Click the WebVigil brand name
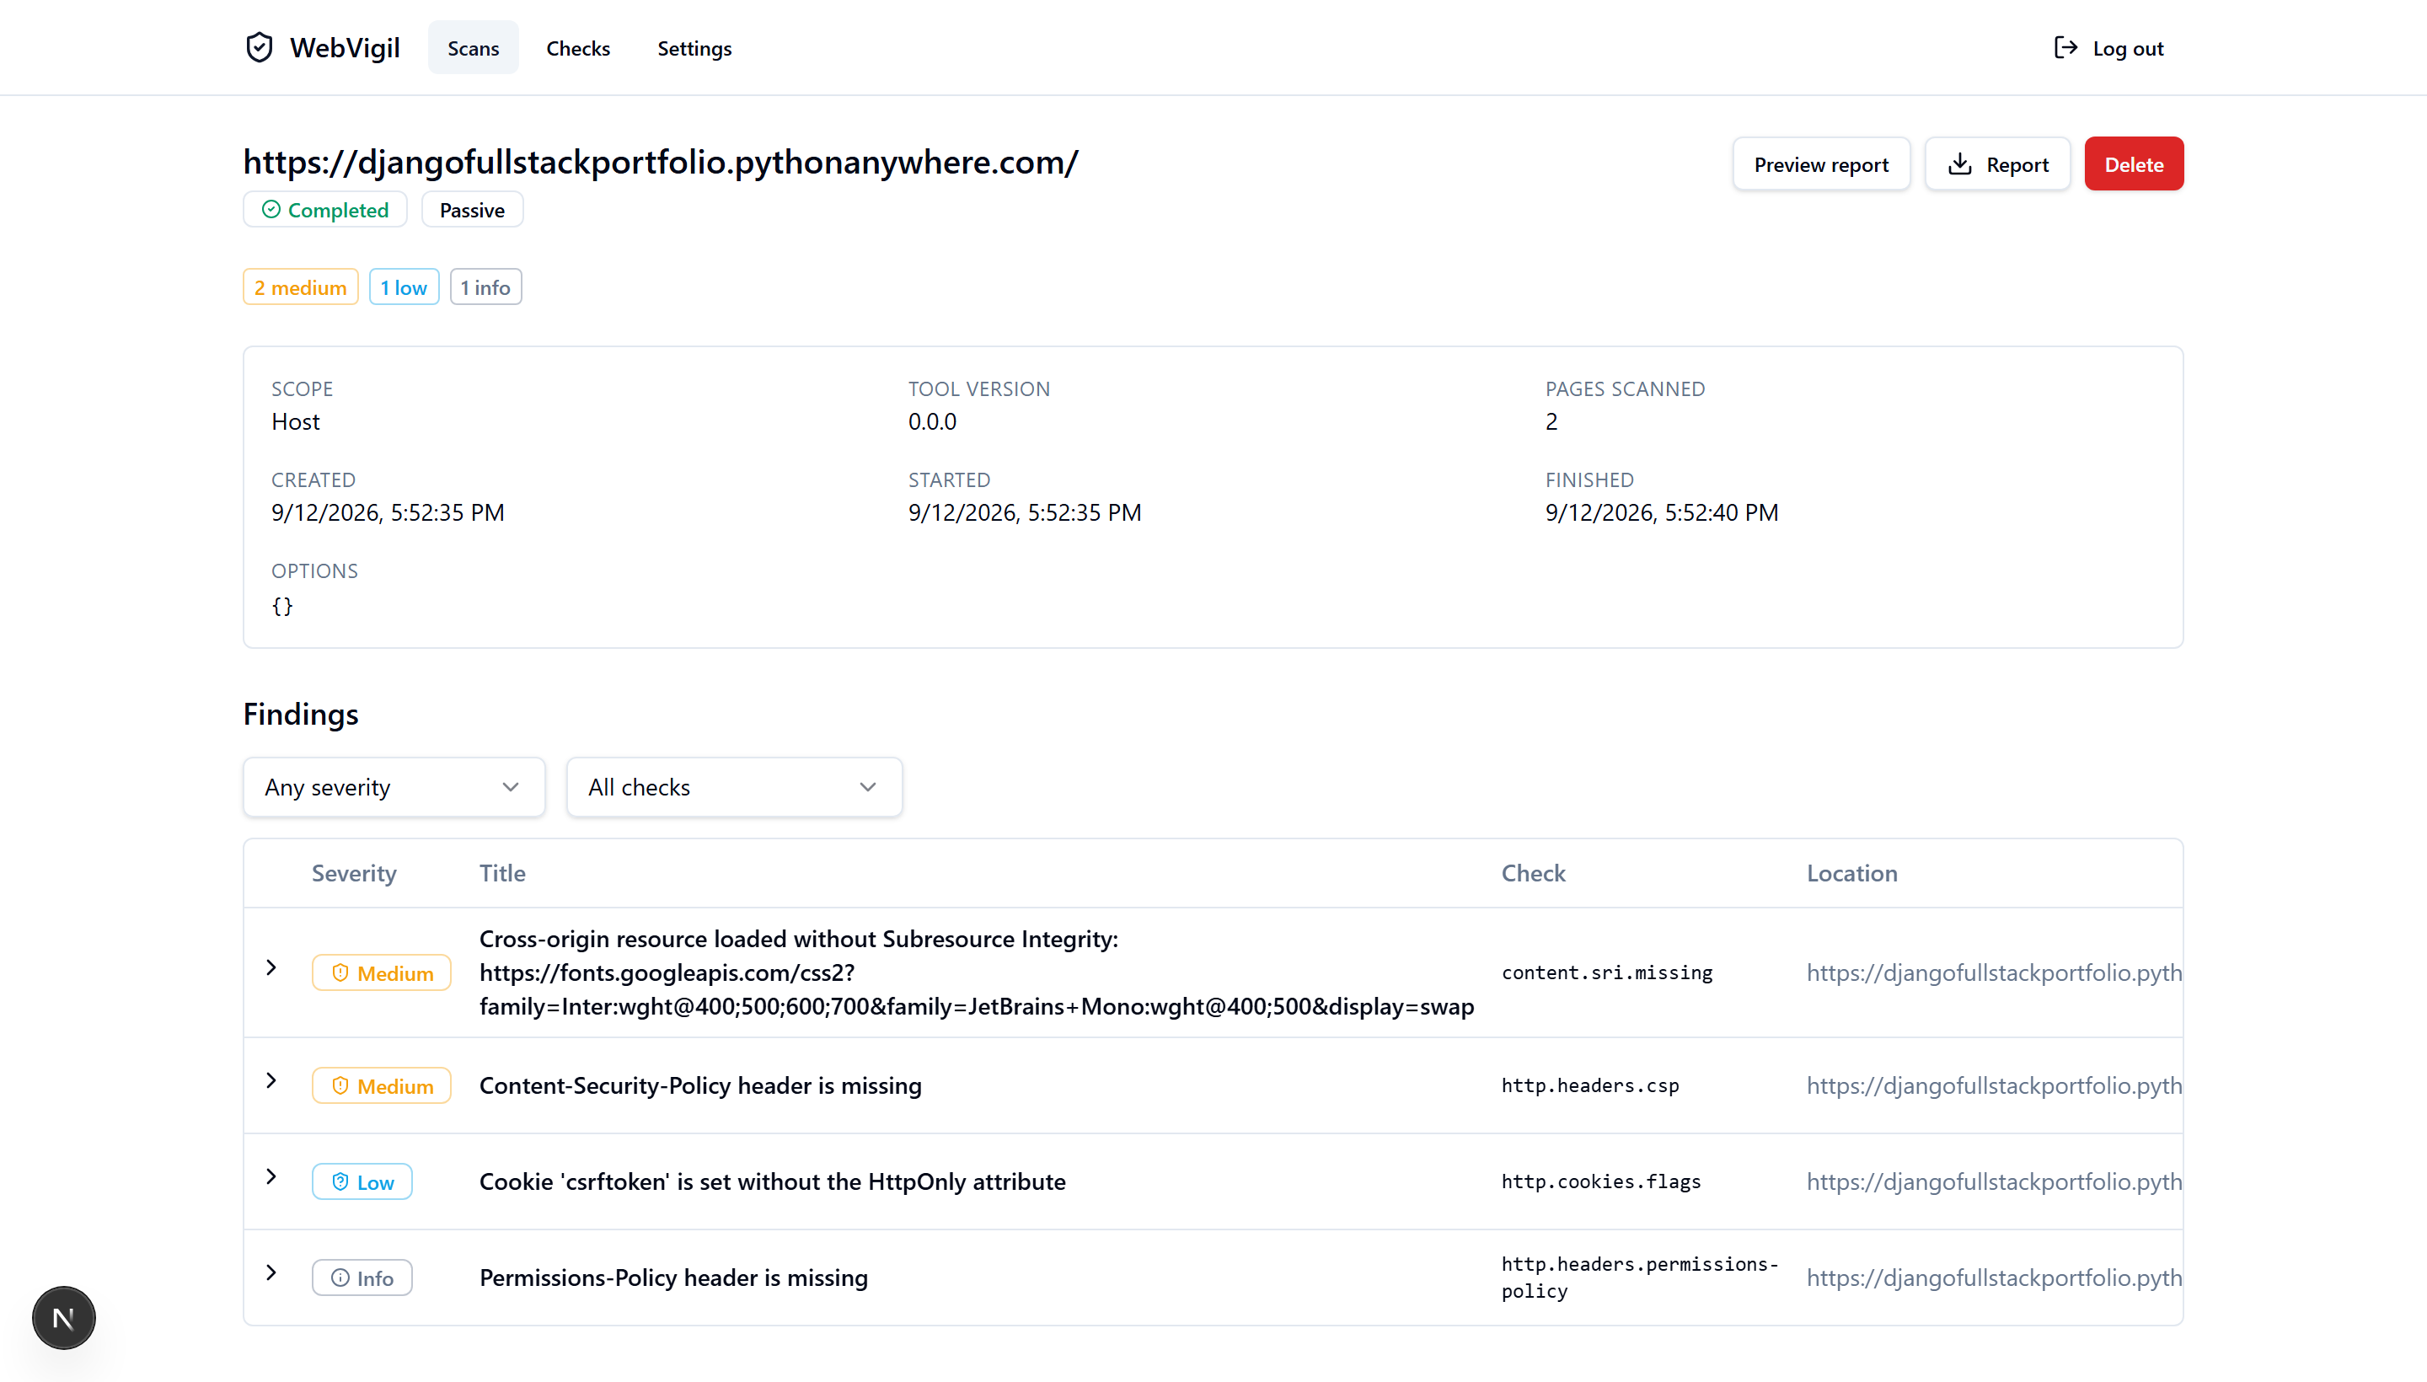 tap(345, 47)
